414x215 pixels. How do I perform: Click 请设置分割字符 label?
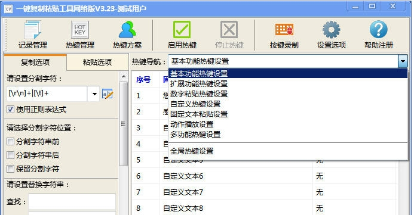click(34, 78)
